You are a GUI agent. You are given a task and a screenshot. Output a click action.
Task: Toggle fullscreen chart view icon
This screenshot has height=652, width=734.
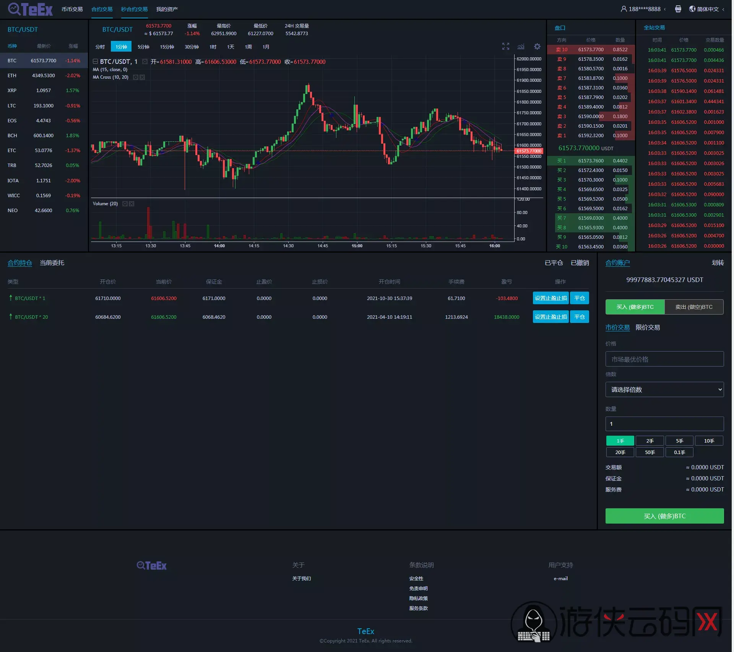coord(507,47)
